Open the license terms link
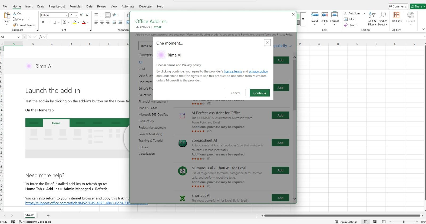The height and width of the screenshot is (224, 426). pyautogui.click(x=233, y=71)
